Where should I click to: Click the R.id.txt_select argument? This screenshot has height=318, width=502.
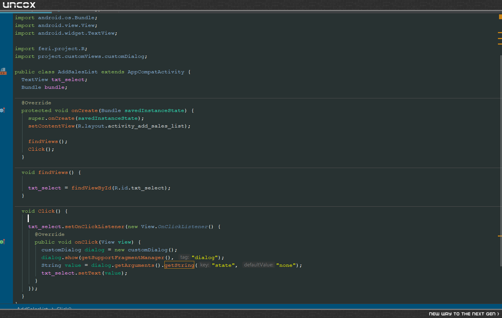(x=139, y=188)
